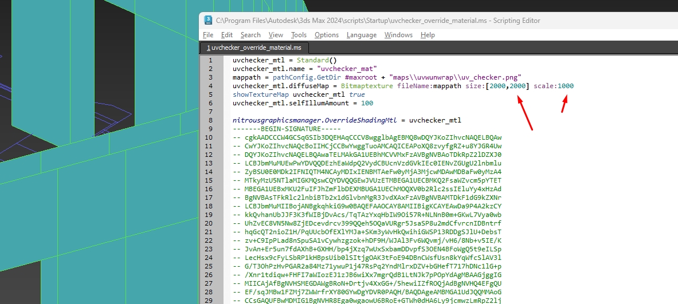Image resolution: width=678 pixels, height=304 pixels.
Task: Click line number 1 in the gutter
Action: [210, 60]
